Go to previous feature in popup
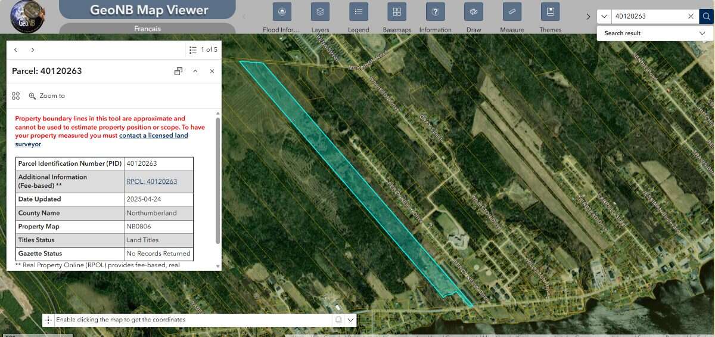The width and height of the screenshot is (715, 337). [x=15, y=50]
